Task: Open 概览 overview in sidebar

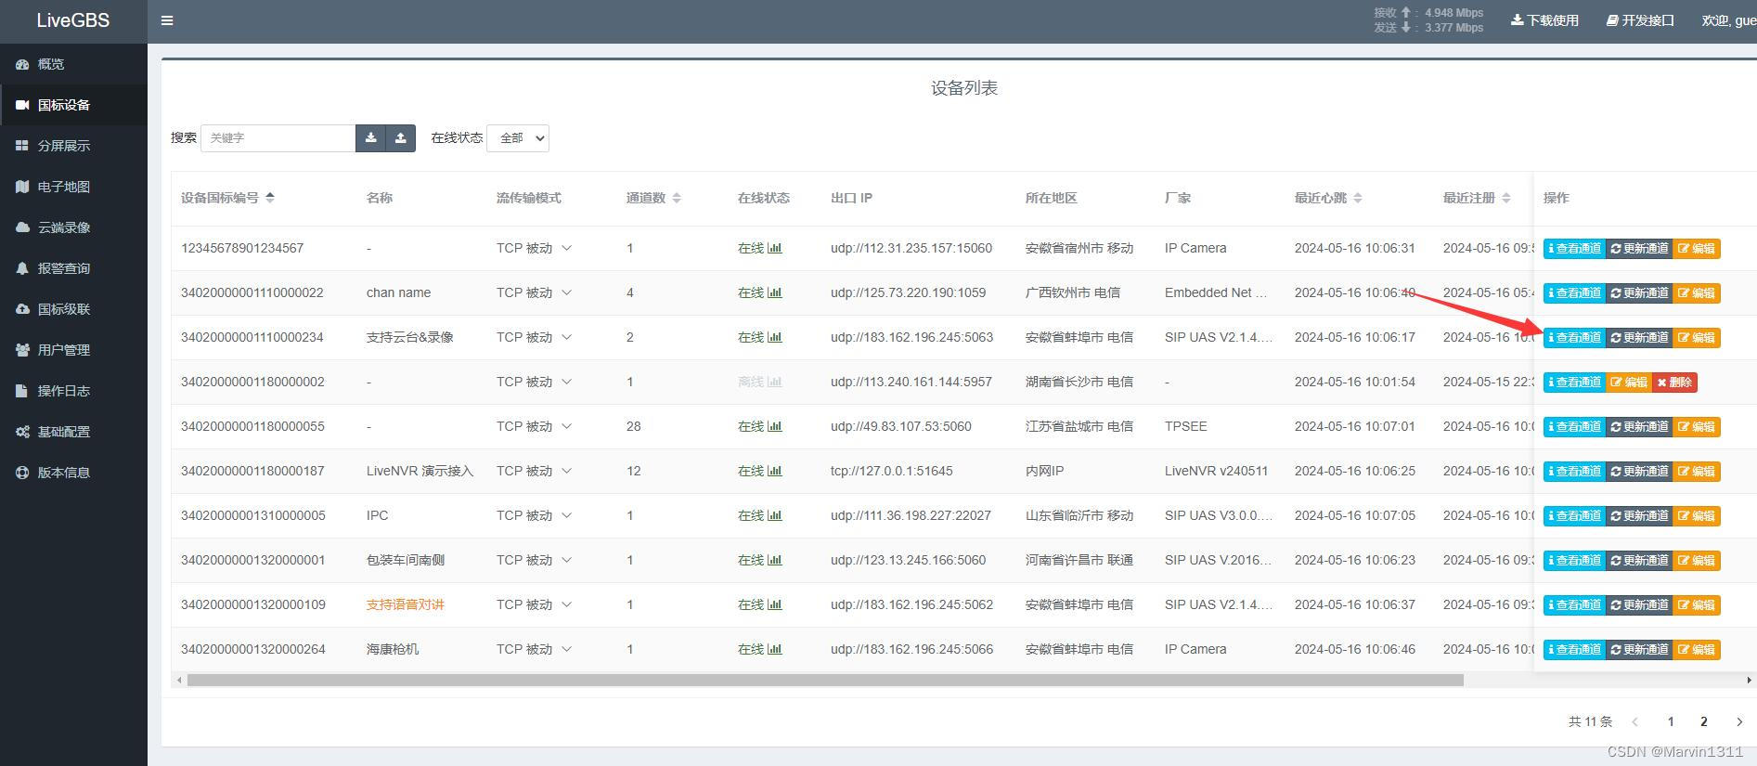Action: tap(73, 64)
